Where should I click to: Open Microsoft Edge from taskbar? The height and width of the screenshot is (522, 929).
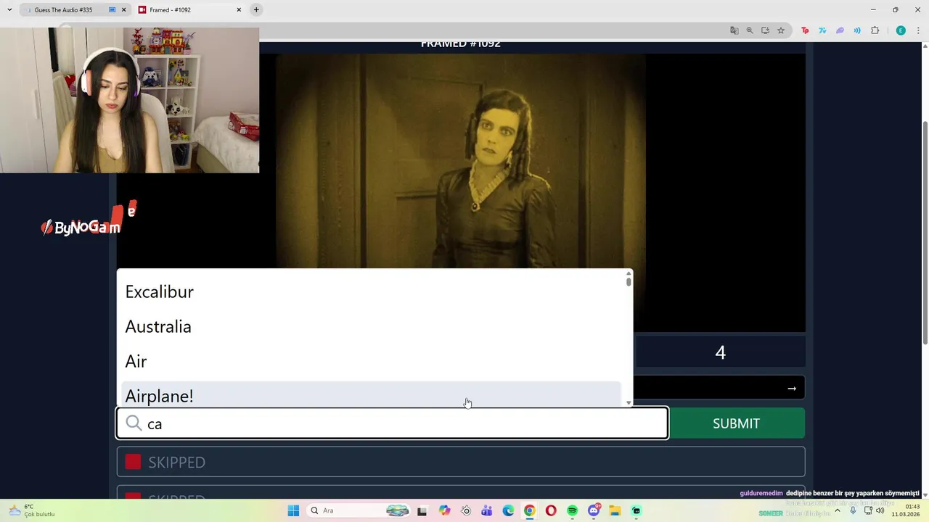tap(508, 510)
